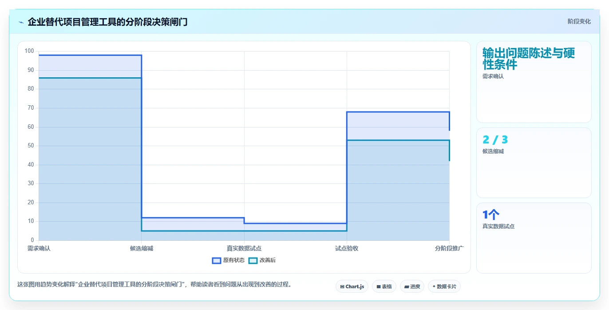Click the header icon beside the title

click(21, 22)
